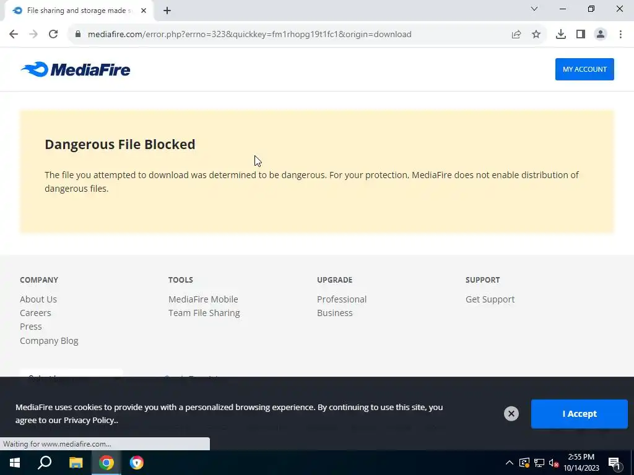Open the Business upgrade link
This screenshot has height=475, width=634.
[x=335, y=313]
